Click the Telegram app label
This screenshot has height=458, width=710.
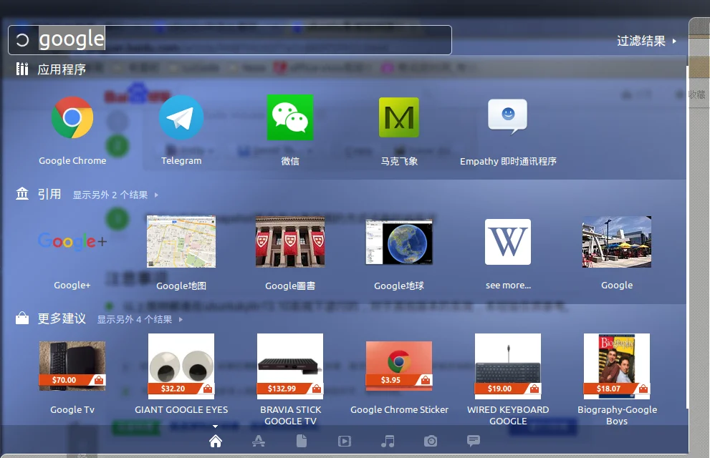[181, 160]
